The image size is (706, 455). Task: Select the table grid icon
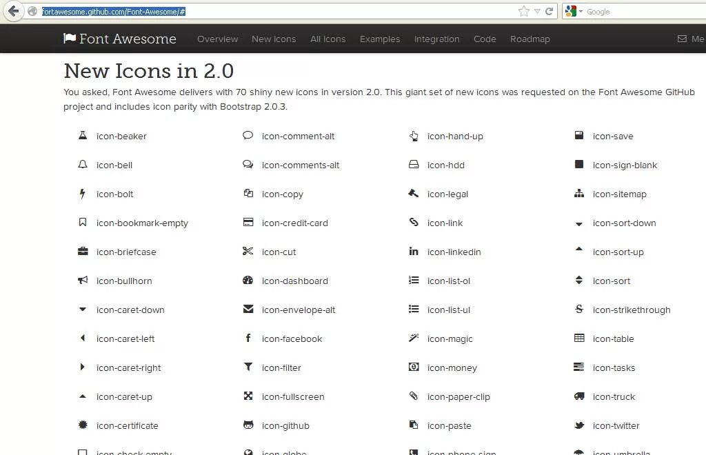(x=579, y=338)
